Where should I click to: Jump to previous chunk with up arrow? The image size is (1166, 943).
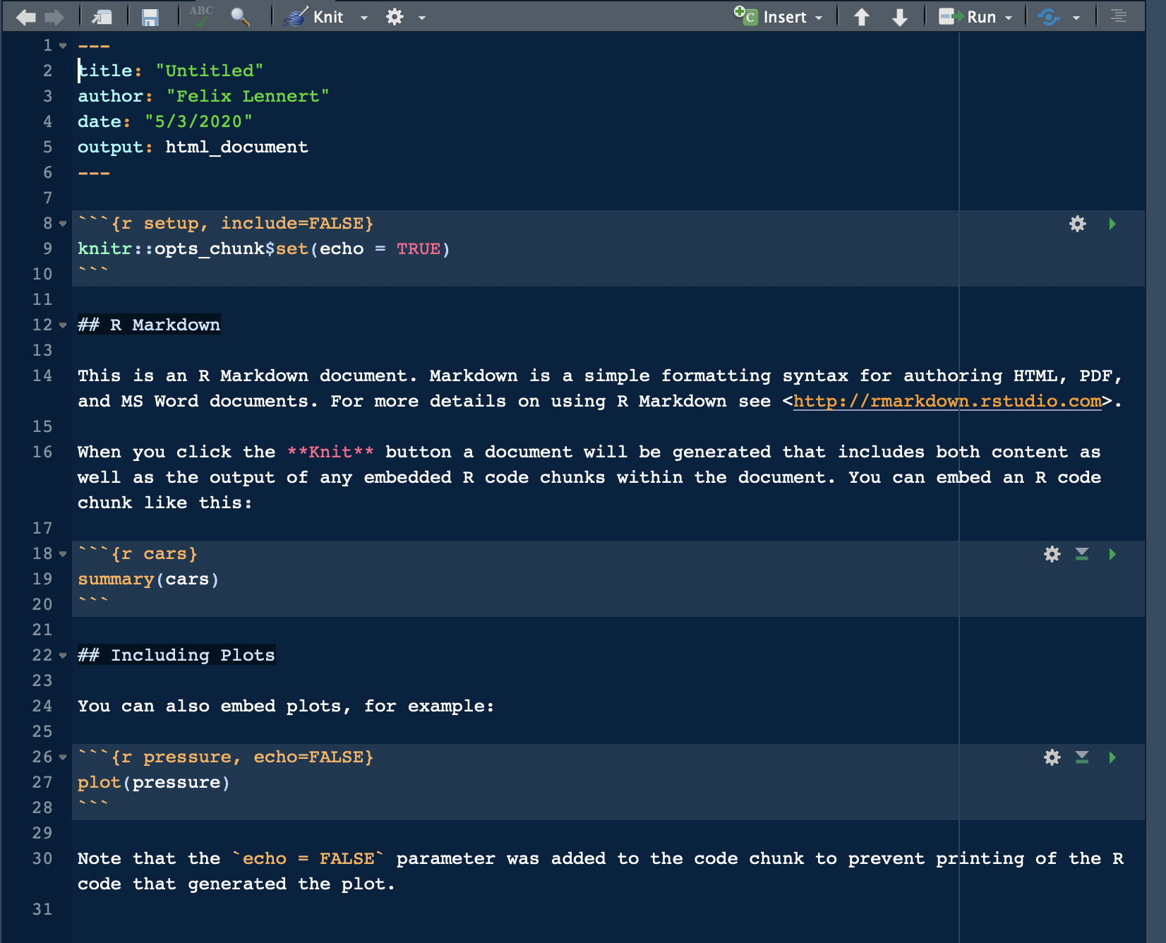[x=861, y=18]
